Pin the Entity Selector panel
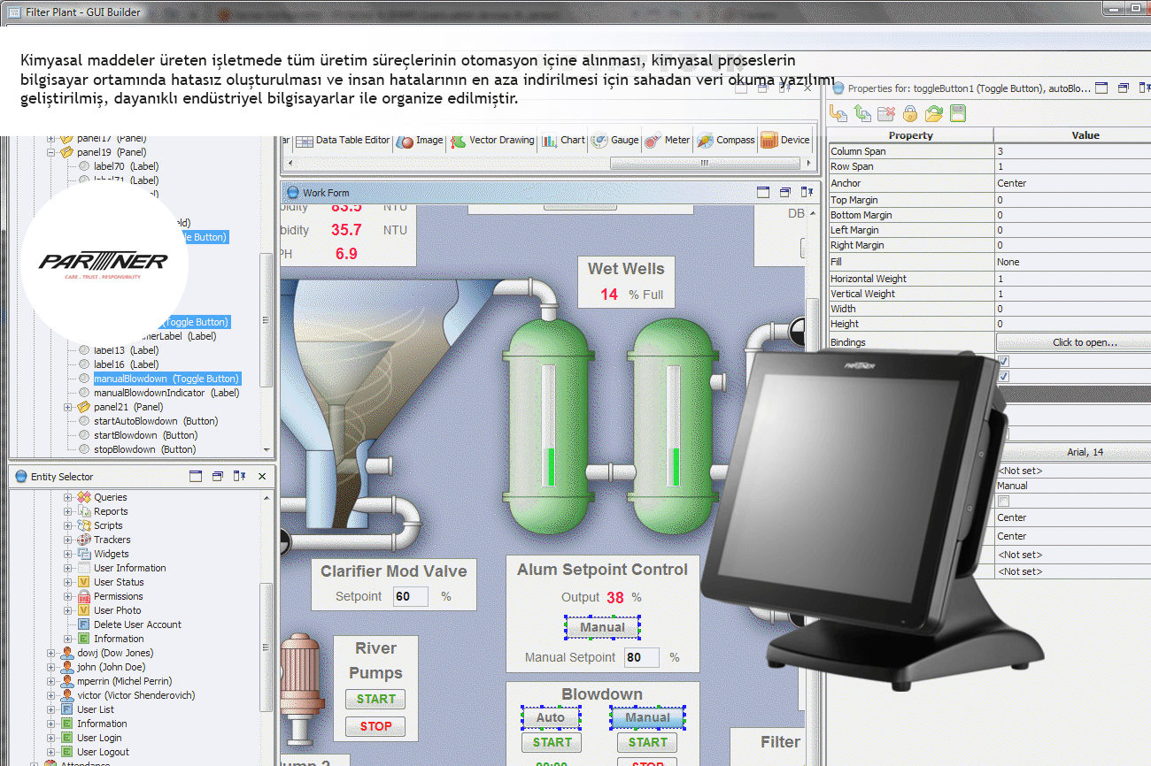The height and width of the screenshot is (766, 1151). tap(239, 477)
